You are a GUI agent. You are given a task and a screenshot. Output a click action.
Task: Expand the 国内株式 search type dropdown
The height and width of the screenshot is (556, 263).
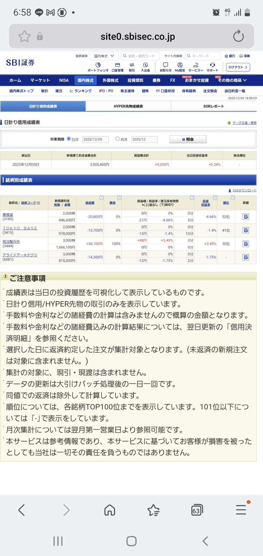(x=104, y=56)
